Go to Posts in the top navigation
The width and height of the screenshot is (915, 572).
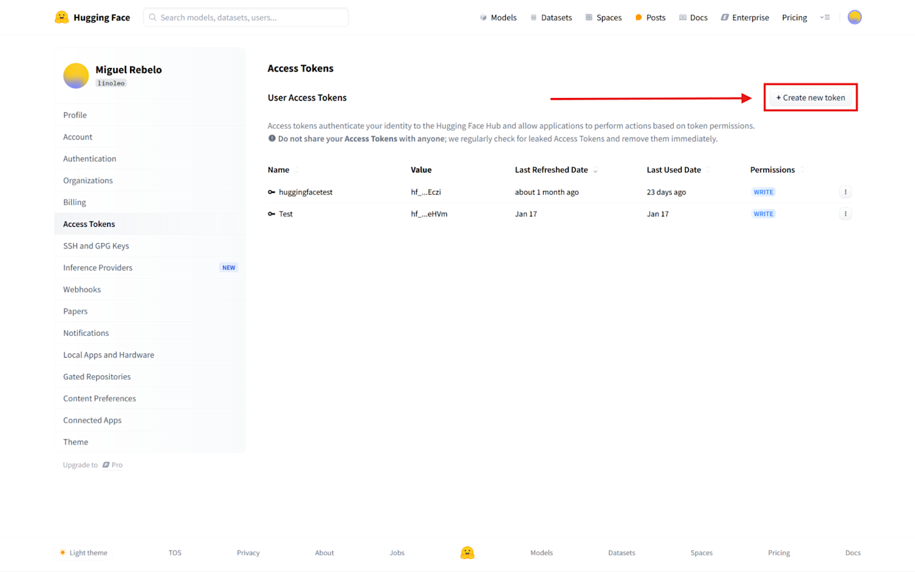tap(650, 18)
